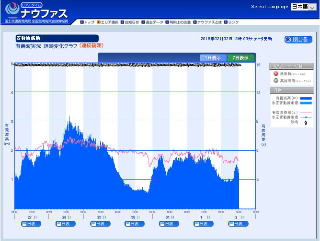The height and width of the screenshot is (241, 320).
Task: Switch to the 1日表示 tab
Action: tap(213, 58)
